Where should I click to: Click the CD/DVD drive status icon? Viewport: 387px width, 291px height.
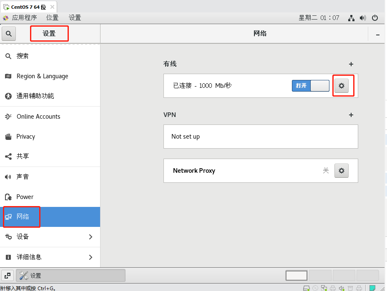(315, 288)
